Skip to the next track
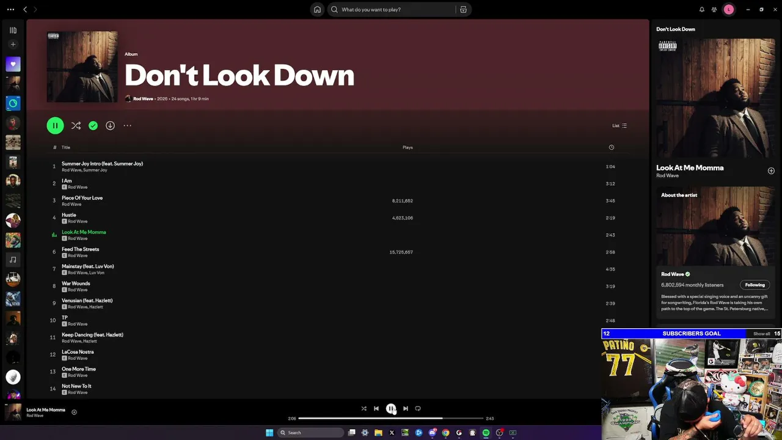Image resolution: width=782 pixels, height=440 pixels. pos(406,409)
